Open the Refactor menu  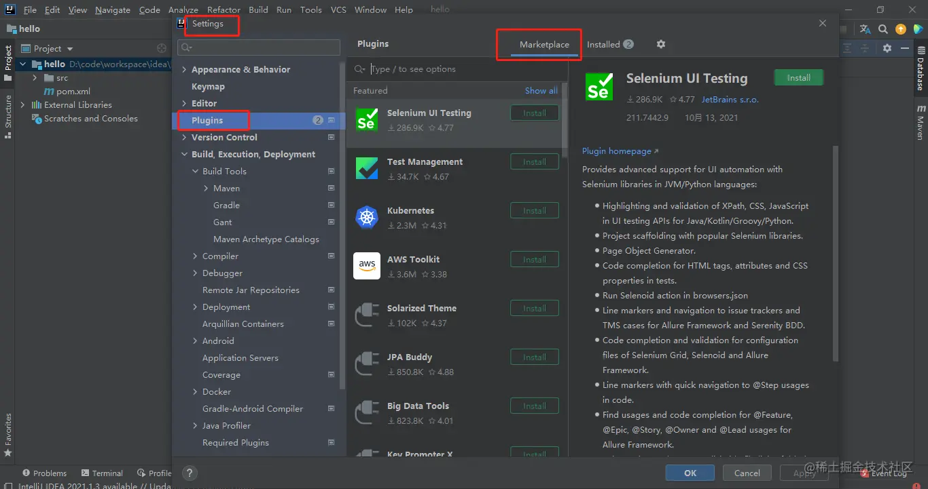224,9
